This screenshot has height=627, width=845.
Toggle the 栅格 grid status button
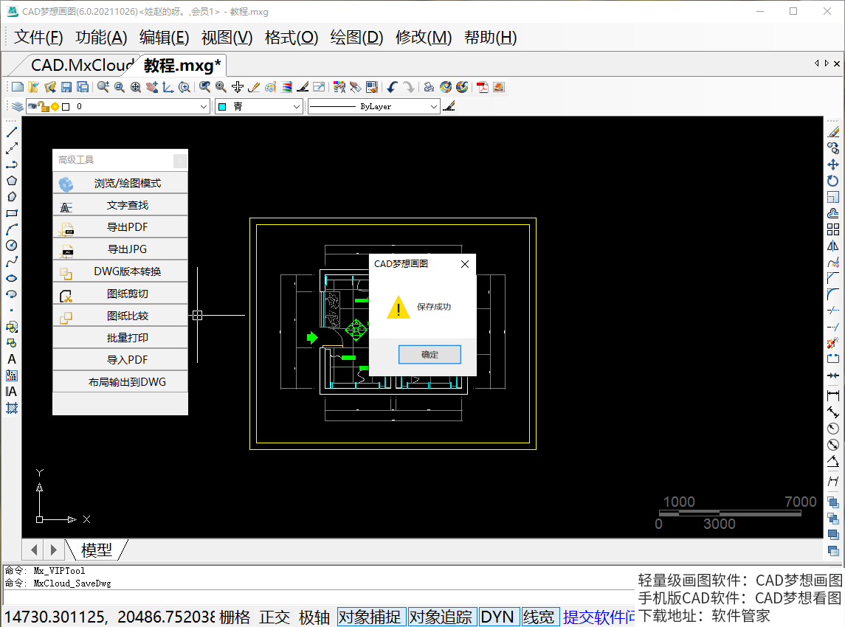point(235,617)
